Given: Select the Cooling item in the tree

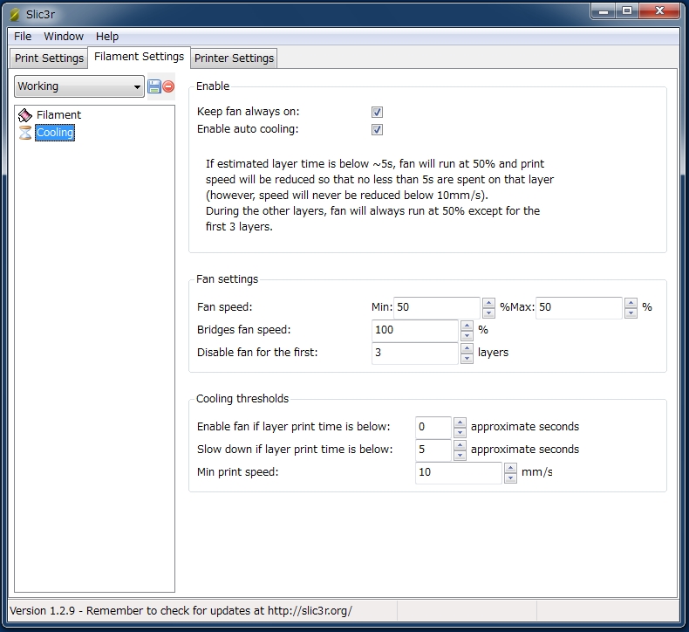Looking at the screenshot, I should 55,133.
